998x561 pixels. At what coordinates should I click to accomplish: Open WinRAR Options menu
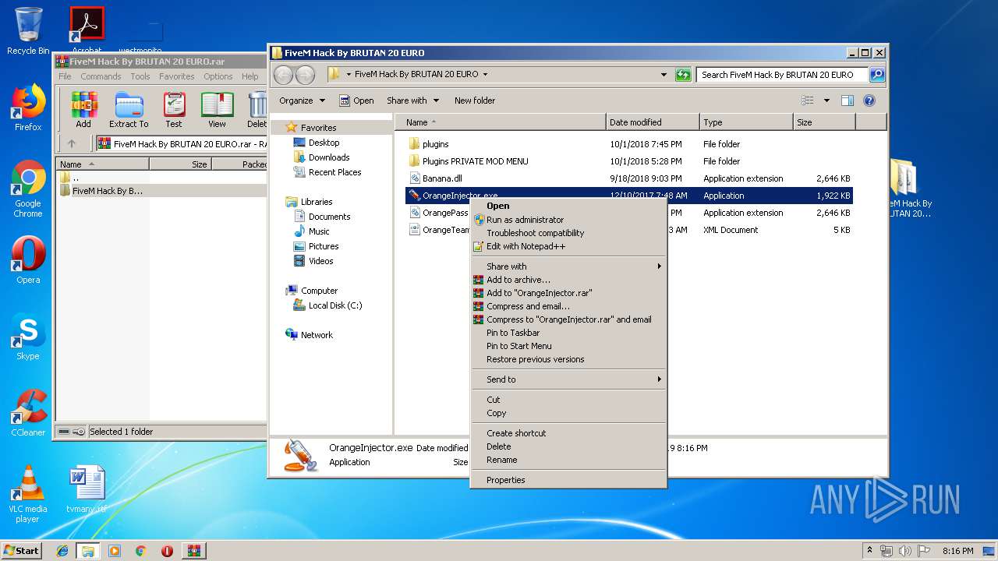click(218, 76)
